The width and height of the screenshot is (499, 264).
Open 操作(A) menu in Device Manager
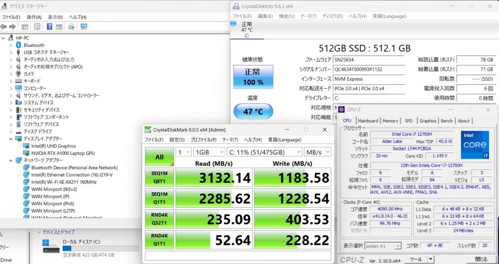(x=34, y=17)
